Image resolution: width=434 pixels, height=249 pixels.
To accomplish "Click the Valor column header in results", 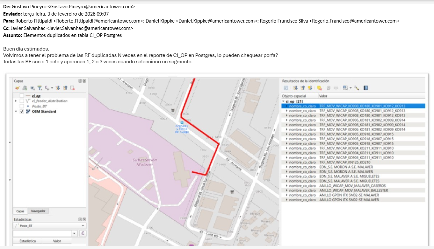I will (x=323, y=96).
